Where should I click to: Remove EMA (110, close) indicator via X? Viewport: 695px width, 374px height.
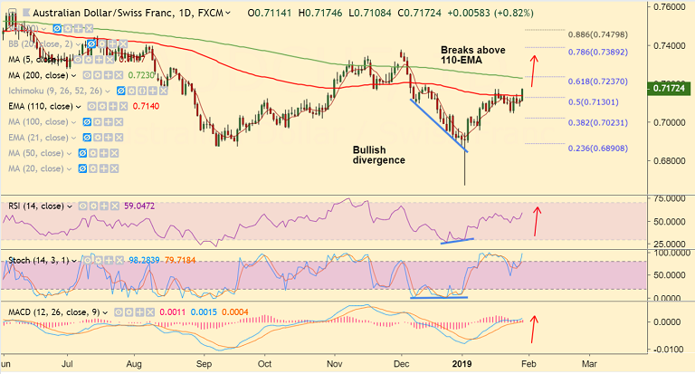point(124,107)
